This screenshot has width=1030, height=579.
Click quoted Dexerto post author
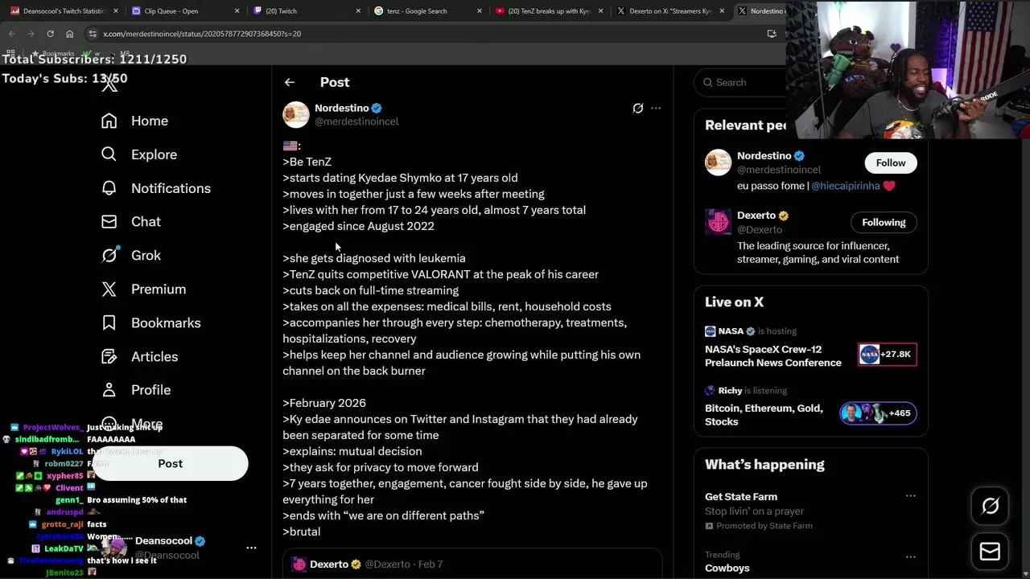[x=329, y=565]
